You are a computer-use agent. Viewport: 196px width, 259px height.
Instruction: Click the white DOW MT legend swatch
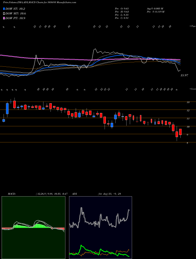[x=4, y=14]
